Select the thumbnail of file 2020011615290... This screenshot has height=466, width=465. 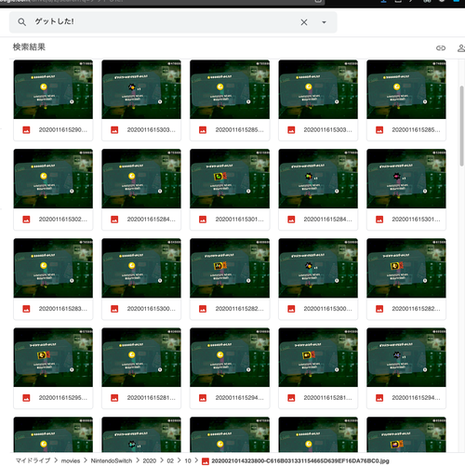pyautogui.click(x=53, y=89)
